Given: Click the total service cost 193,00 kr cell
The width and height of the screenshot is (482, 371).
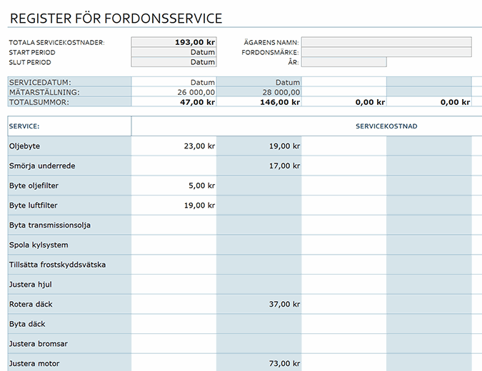Looking at the screenshot, I should 174,42.
